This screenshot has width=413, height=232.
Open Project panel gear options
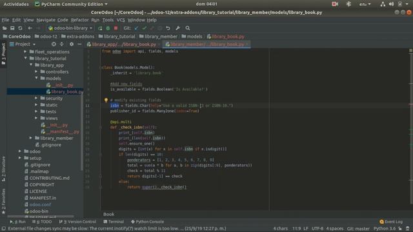[72, 44]
